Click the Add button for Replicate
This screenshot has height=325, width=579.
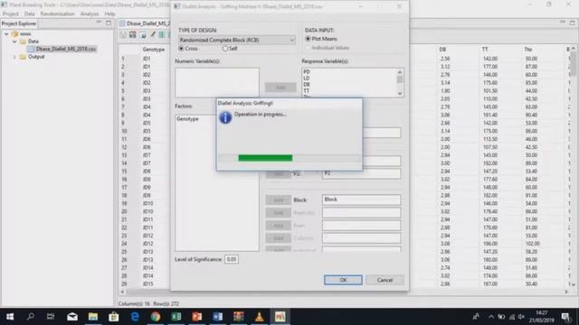[x=279, y=213]
